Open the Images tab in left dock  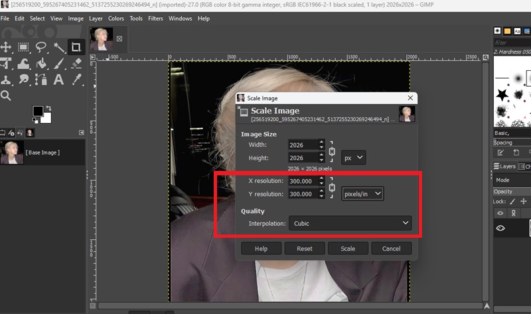30,133
